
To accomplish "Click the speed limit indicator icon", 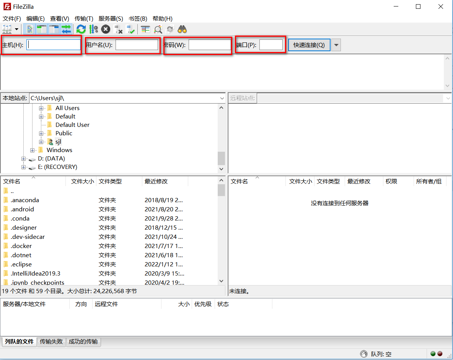I will click(x=364, y=354).
